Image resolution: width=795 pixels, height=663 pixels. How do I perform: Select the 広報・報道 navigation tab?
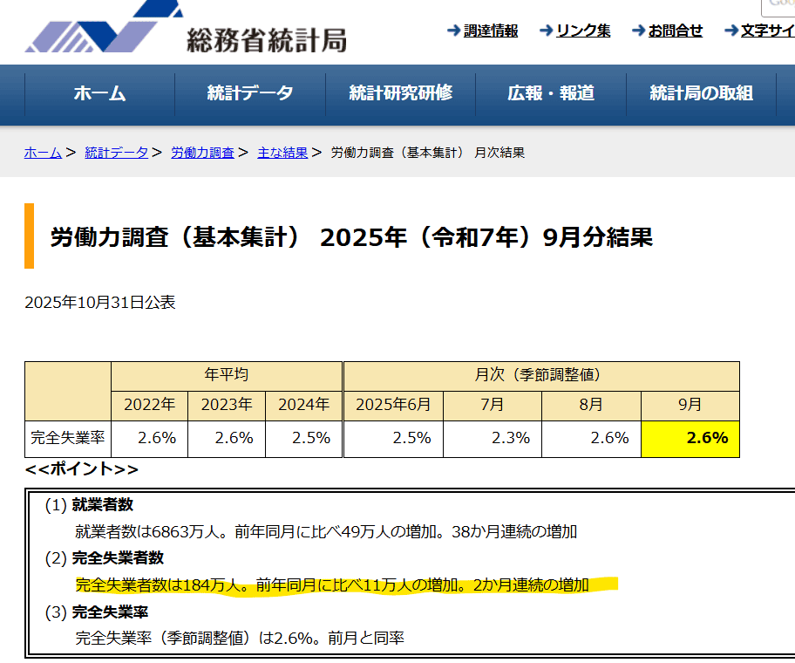(x=551, y=93)
